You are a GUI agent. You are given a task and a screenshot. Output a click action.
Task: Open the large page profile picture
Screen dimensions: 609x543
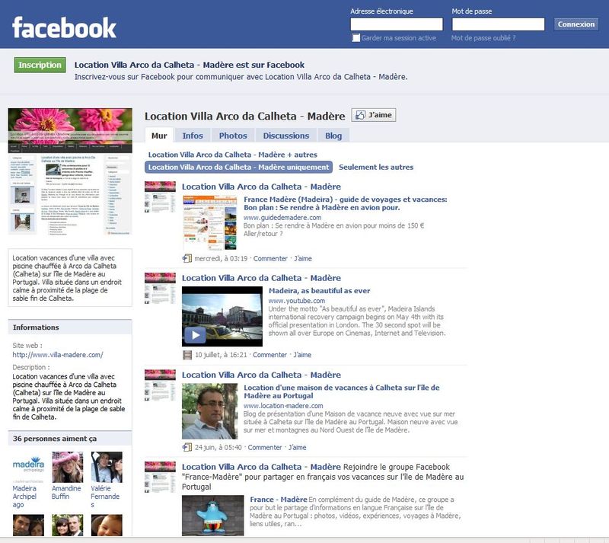click(70, 171)
